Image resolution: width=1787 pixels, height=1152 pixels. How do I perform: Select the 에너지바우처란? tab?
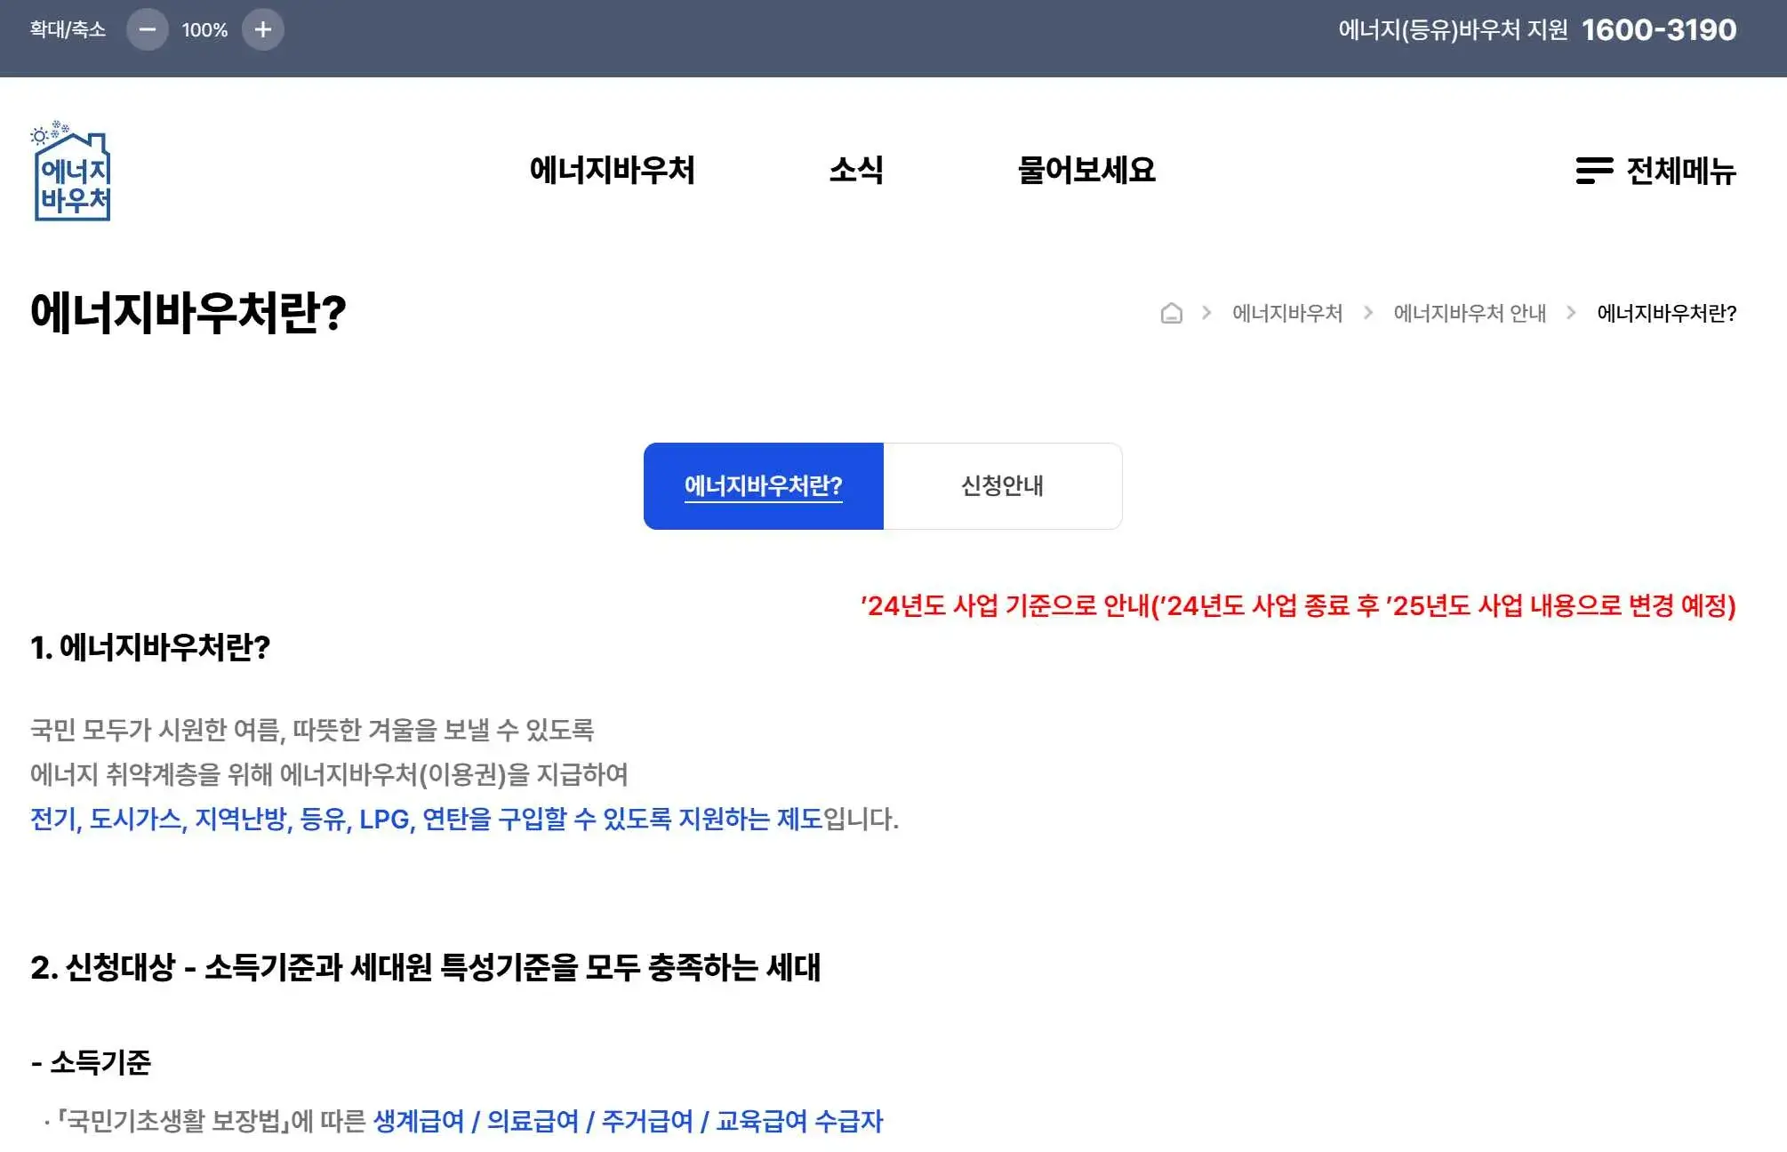pyautogui.click(x=764, y=485)
